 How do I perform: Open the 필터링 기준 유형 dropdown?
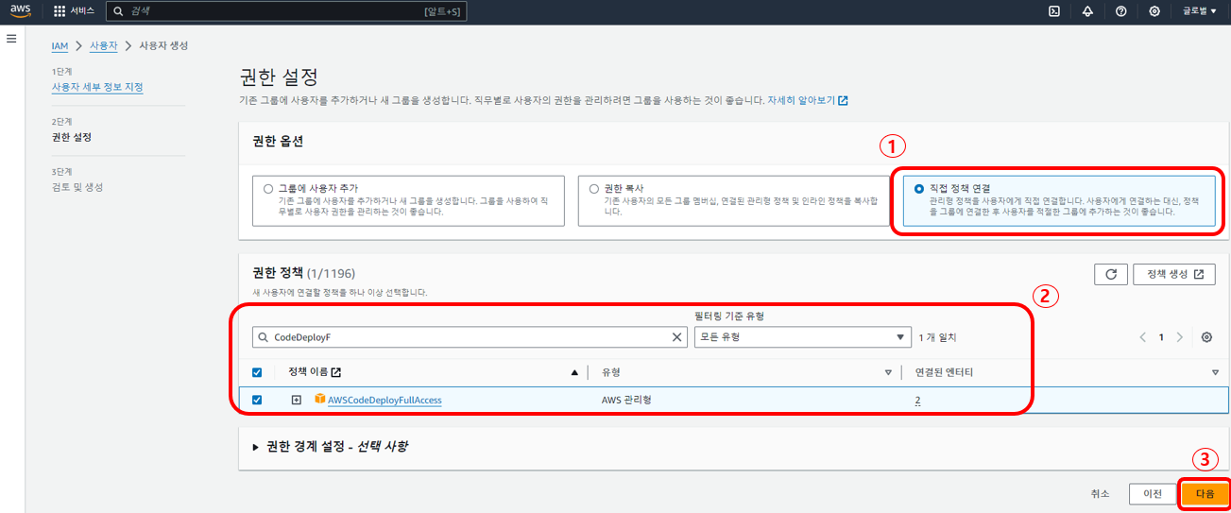click(x=802, y=337)
